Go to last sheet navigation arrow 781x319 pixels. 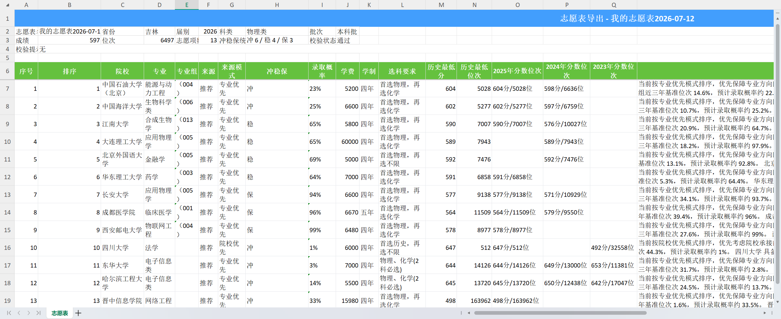click(x=38, y=313)
